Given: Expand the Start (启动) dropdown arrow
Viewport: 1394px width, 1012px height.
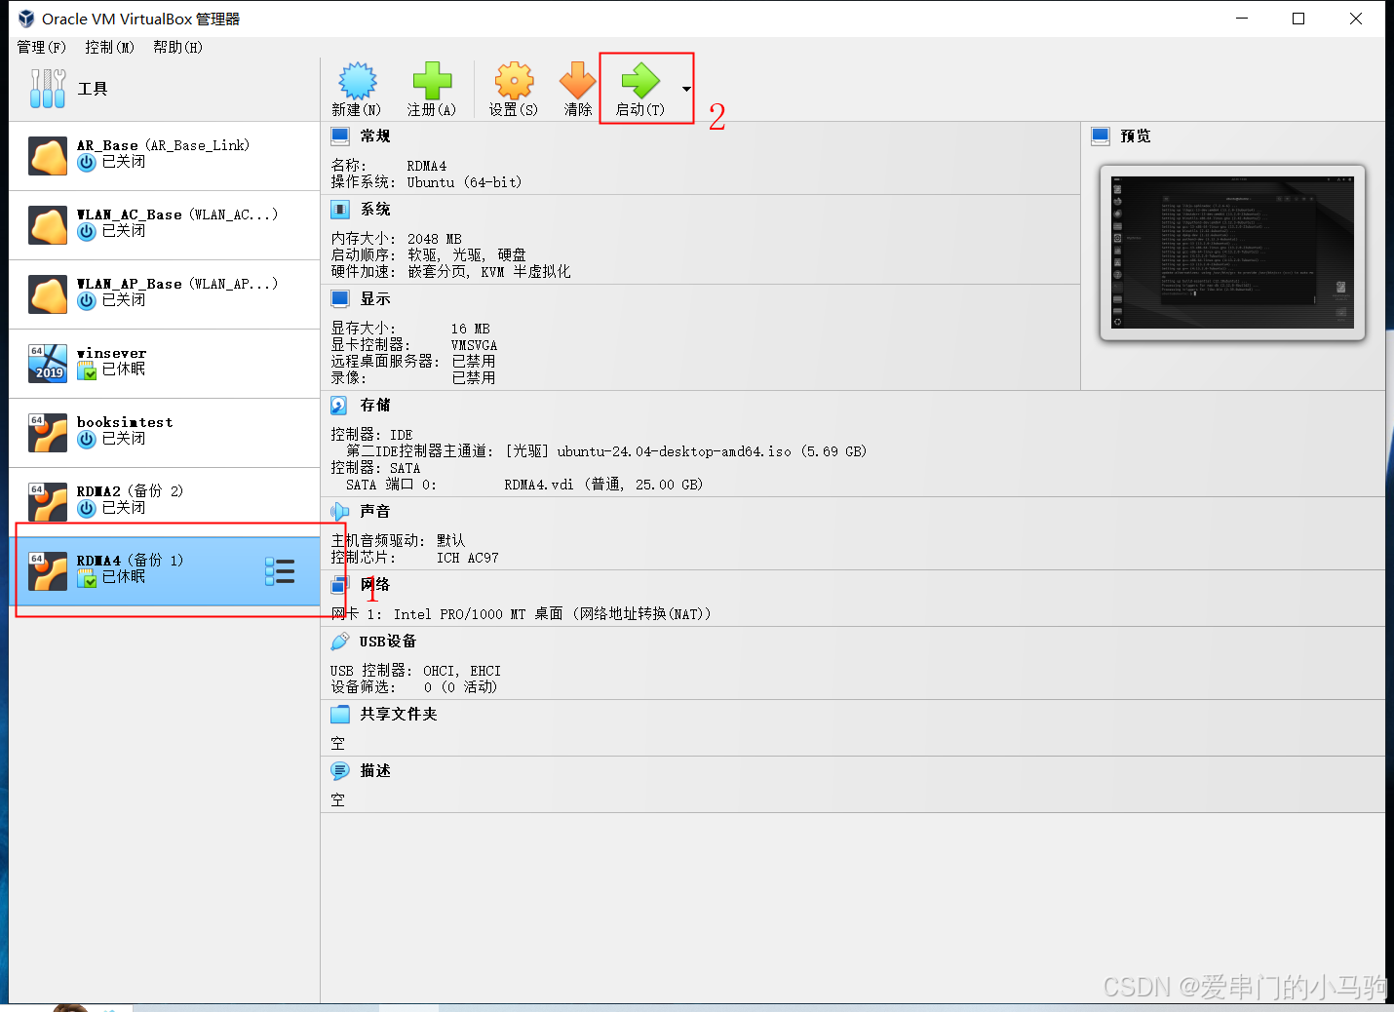Looking at the screenshot, I should pyautogui.click(x=686, y=89).
